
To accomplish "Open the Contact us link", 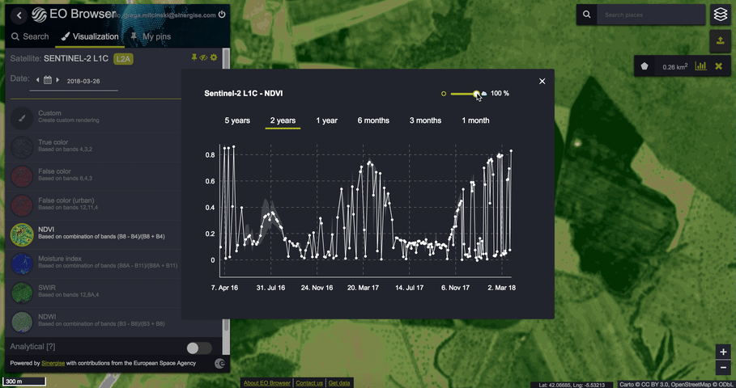I will pos(309,383).
